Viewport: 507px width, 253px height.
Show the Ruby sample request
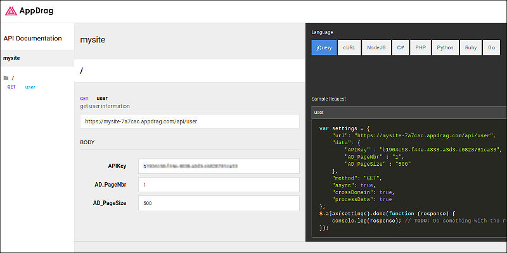point(470,47)
